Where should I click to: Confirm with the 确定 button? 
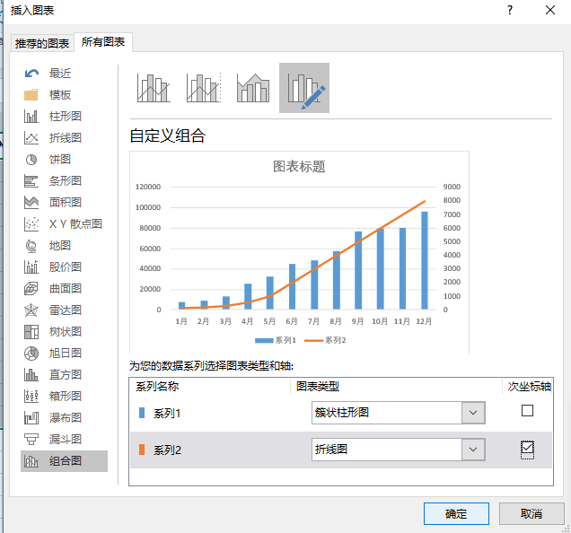456,513
